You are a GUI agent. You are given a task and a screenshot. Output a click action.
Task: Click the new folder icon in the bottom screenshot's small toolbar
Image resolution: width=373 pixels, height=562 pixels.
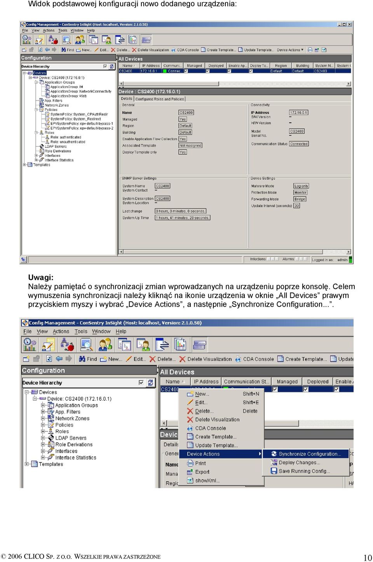point(26,359)
